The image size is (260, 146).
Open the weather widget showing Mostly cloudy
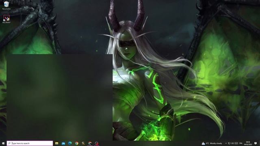pyautogui.click(x=212, y=143)
